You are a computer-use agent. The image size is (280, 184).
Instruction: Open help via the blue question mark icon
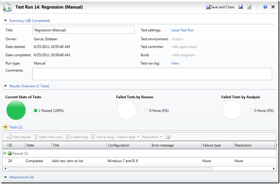pos(265,7)
